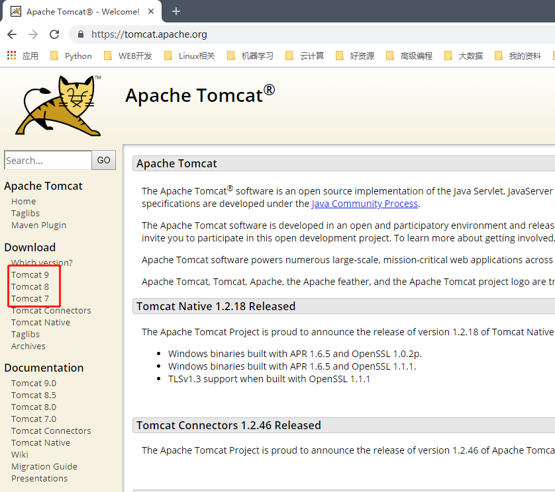Open Tomcat 8.5 documentation link
Image resolution: width=555 pixels, height=492 pixels.
click(x=34, y=395)
